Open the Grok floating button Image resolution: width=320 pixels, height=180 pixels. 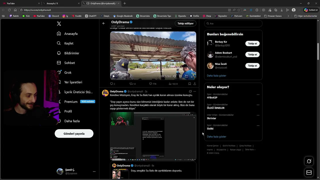[x=309, y=161]
